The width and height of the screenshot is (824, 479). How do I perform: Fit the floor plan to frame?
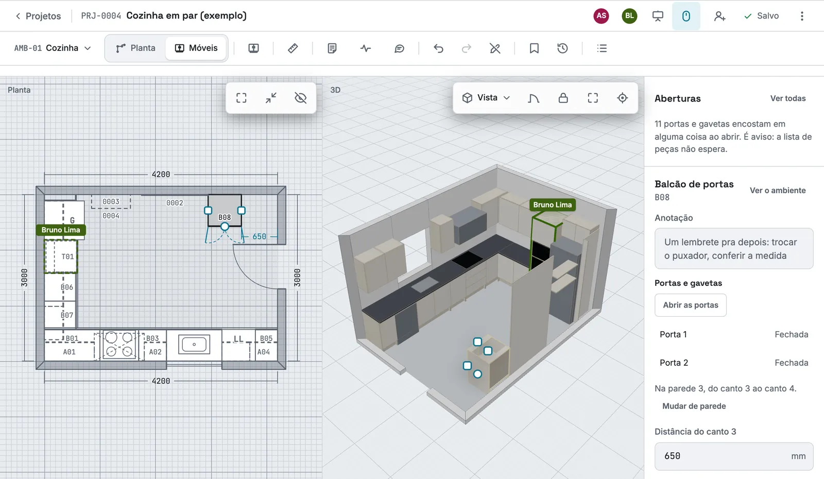pos(242,98)
